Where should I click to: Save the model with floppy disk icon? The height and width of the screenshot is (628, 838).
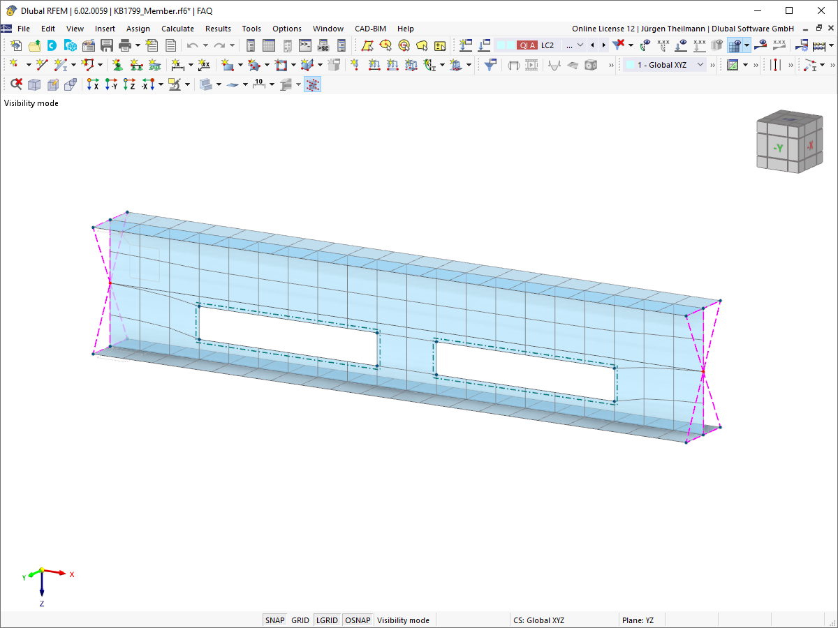[x=106, y=45]
